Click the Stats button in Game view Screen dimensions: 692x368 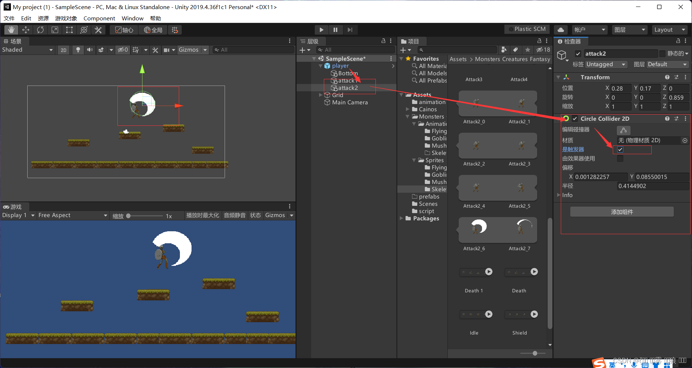click(x=256, y=215)
